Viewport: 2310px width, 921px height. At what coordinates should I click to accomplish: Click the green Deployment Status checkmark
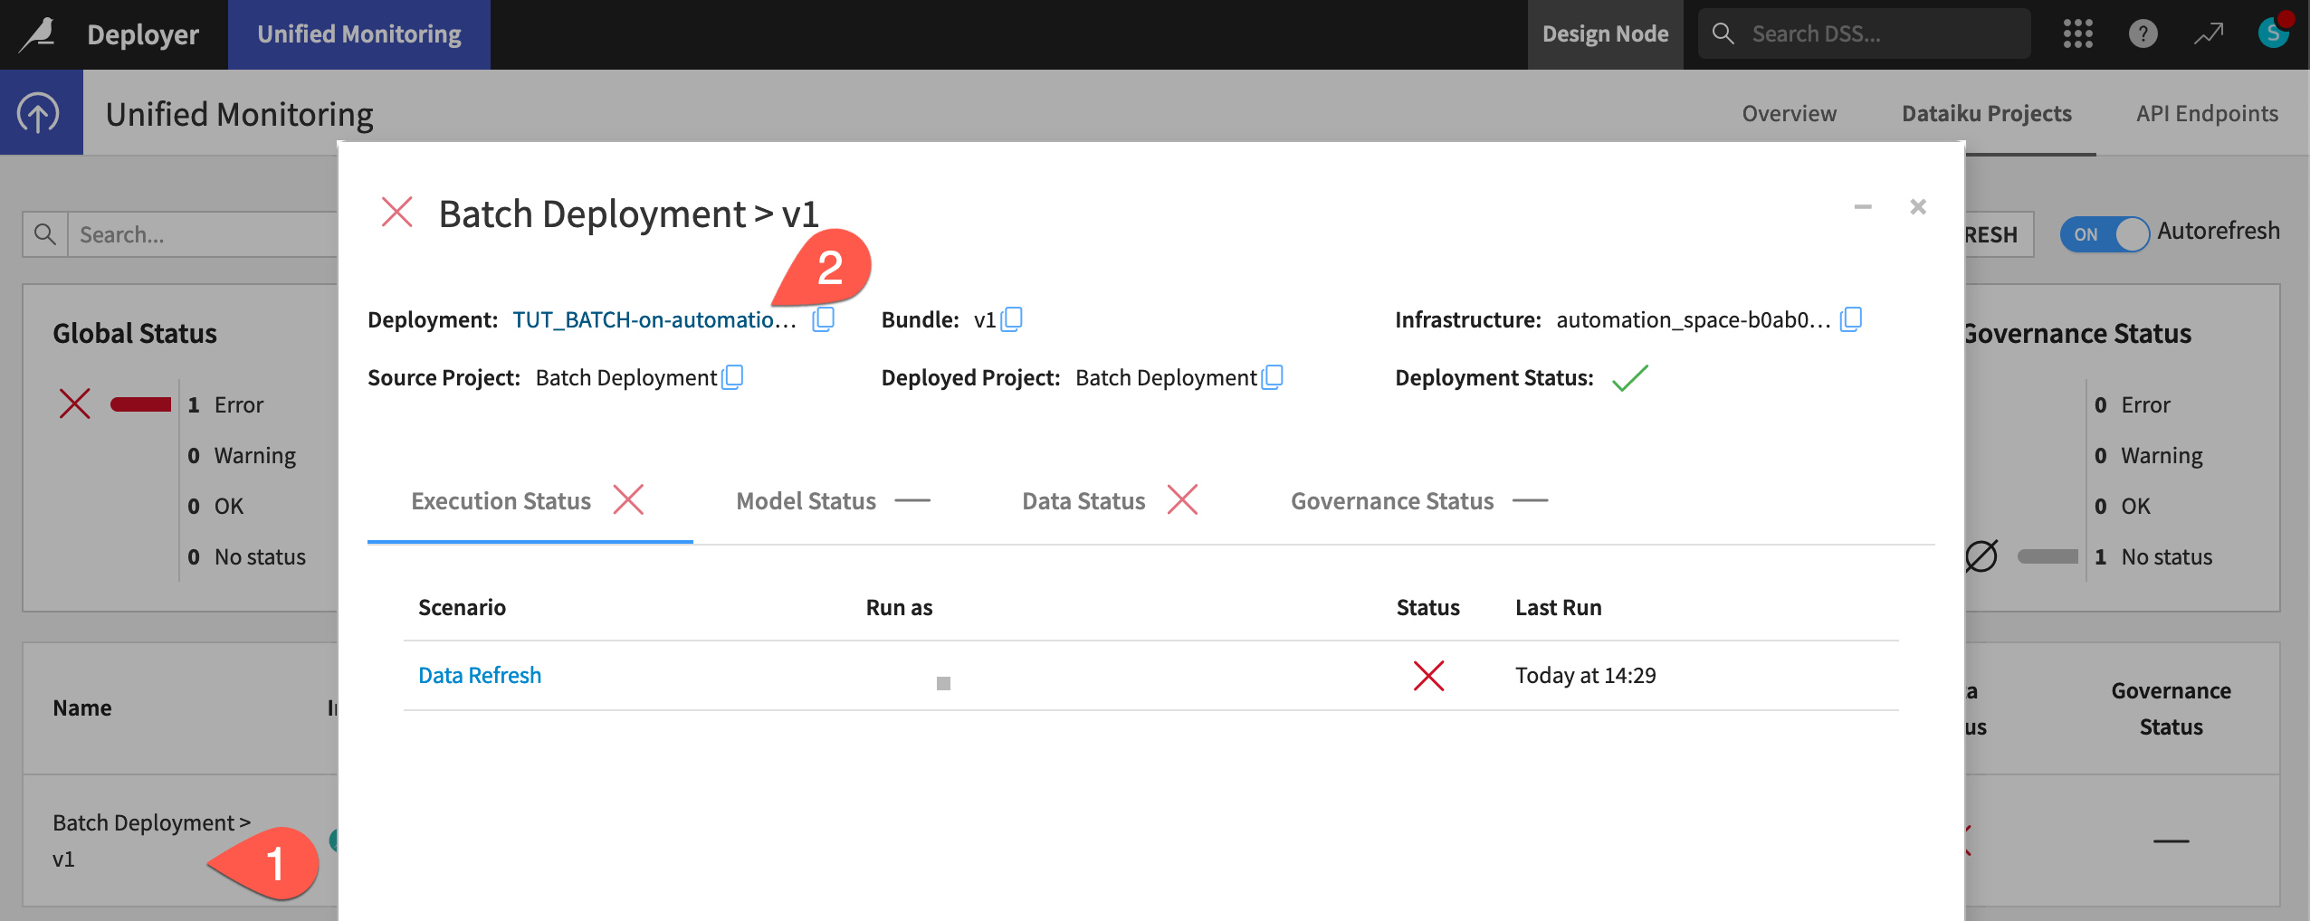coord(1630,377)
